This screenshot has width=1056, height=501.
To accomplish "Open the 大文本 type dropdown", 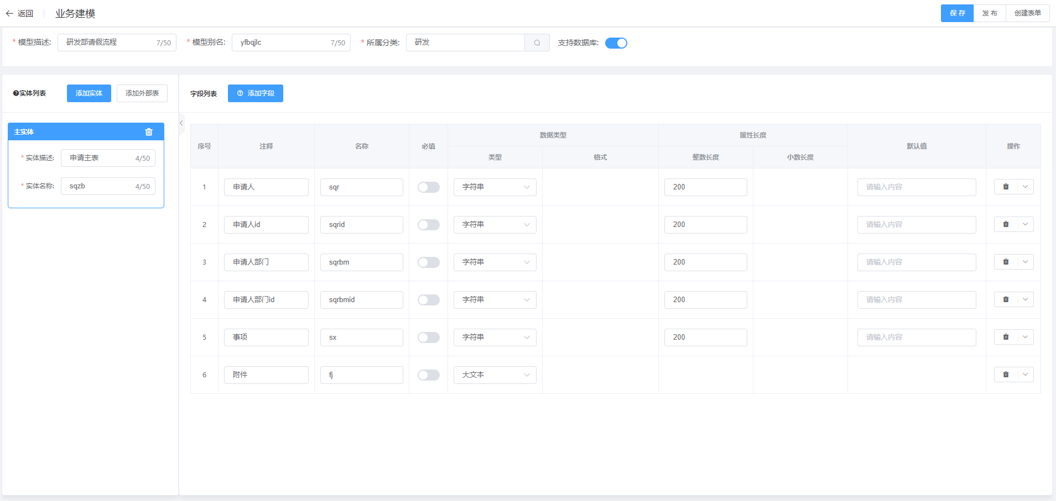I will 495,375.
